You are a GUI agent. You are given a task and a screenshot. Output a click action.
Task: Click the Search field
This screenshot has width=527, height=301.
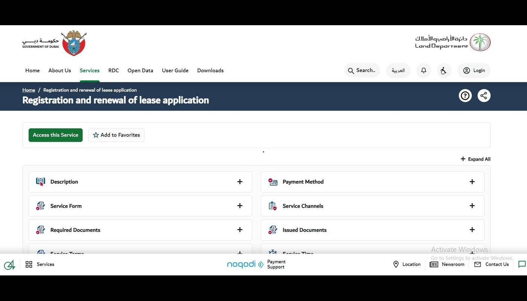(362, 70)
